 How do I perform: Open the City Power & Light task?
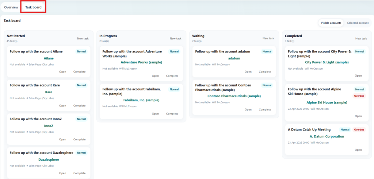pyautogui.click(x=358, y=76)
